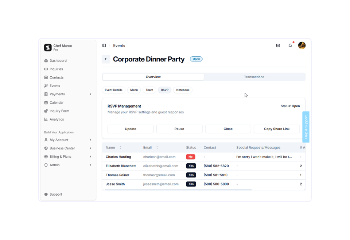Viewport: 350px width, 240px height.
Task: Click phone number (580) 582-5820
Action: click(x=216, y=166)
